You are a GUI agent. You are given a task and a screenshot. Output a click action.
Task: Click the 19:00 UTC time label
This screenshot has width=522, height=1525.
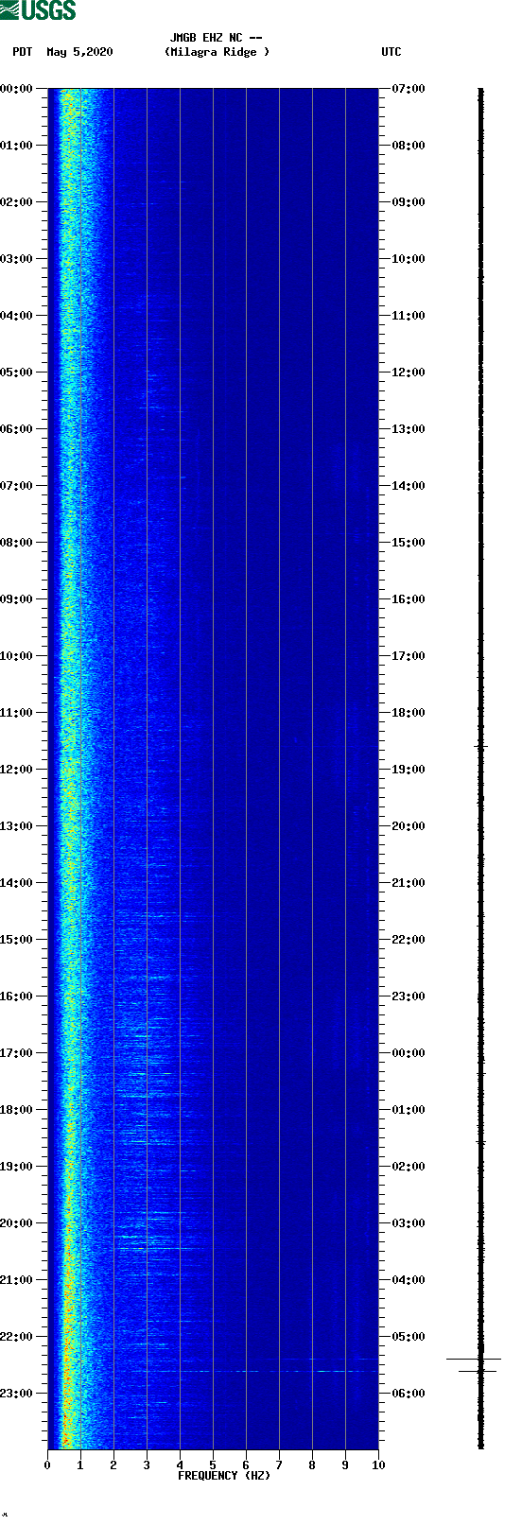[409, 770]
